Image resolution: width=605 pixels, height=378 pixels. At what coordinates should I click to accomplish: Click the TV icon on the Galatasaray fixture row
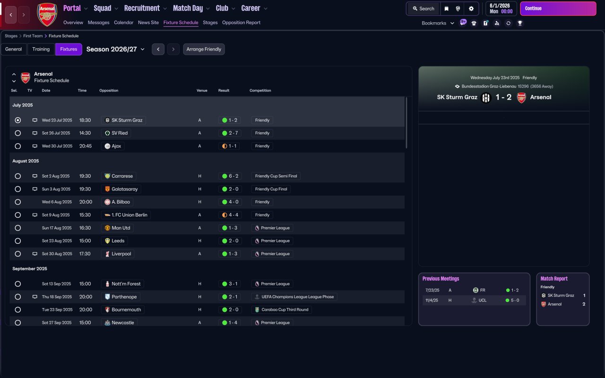pos(35,189)
